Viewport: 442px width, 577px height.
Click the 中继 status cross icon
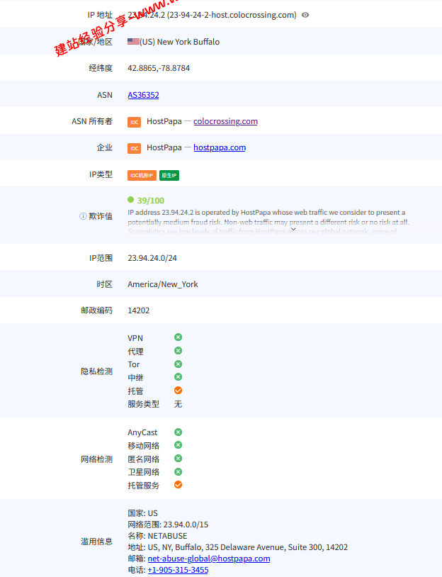click(x=178, y=377)
